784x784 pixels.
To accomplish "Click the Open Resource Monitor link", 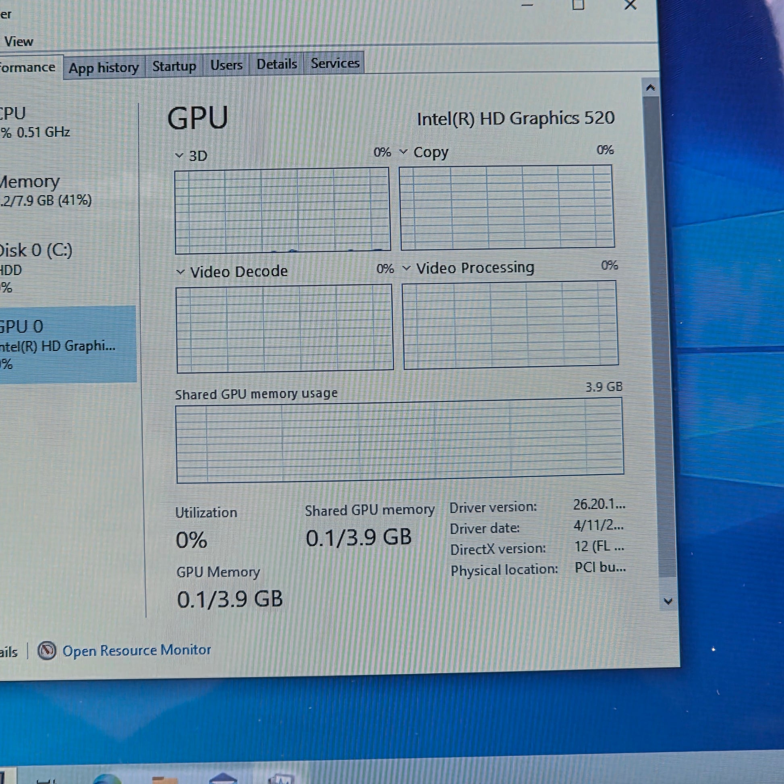I will click(x=136, y=650).
